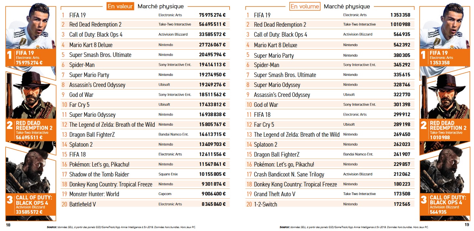Image resolution: width=474 pixels, height=231 pixels.
Task: Click the Zelda volume '269 450'
Action: (402, 134)
